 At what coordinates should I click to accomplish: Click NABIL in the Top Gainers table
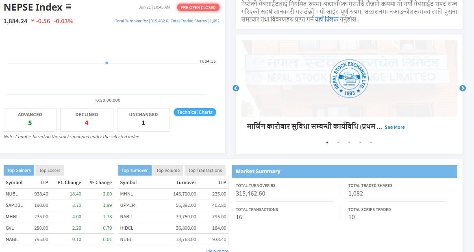coord(12,239)
